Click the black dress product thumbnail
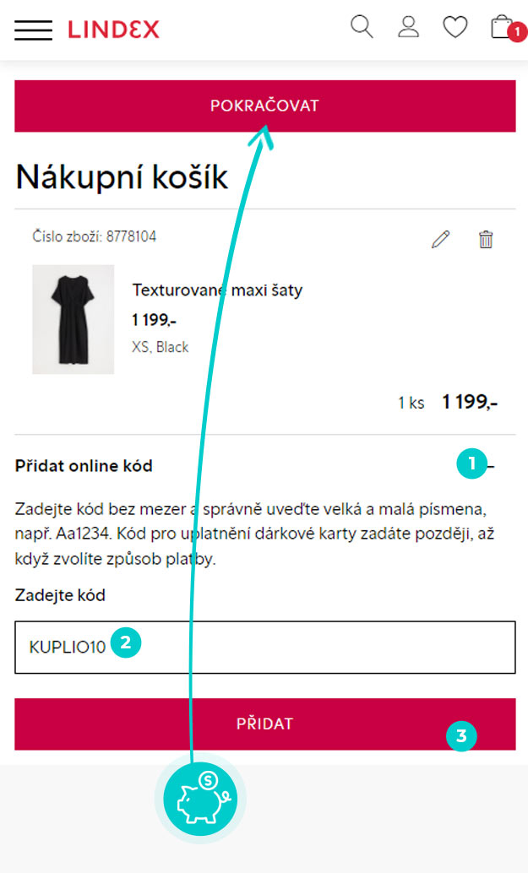Image resolution: width=528 pixels, height=873 pixels. (x=73, y=319)
